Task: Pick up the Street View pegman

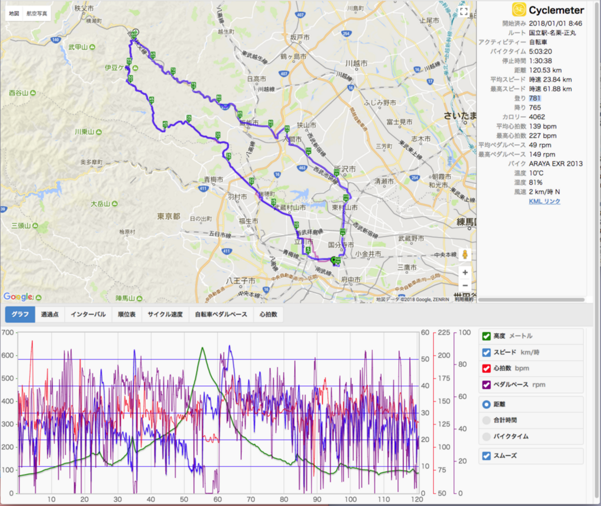Action: [x=465, y=254]
